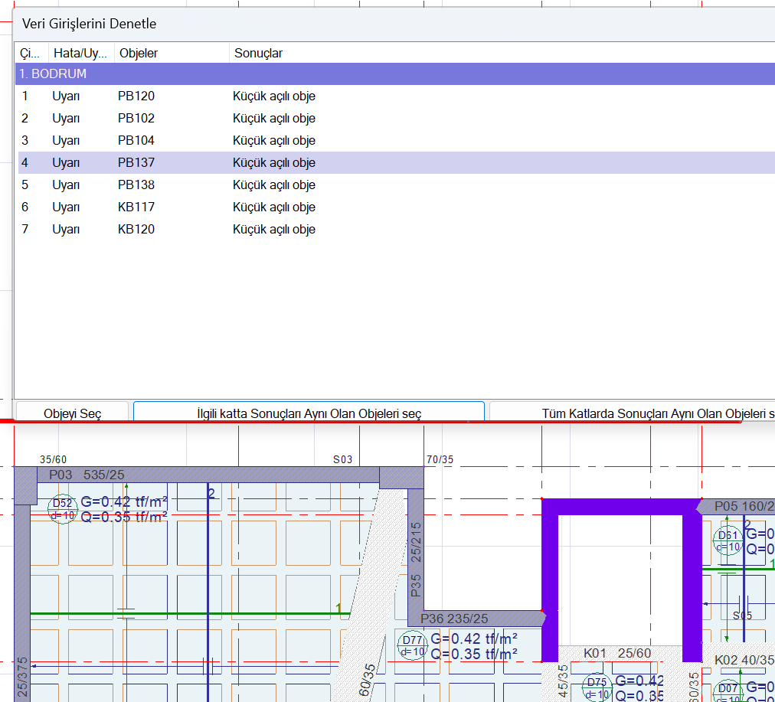775x702 pixels.
Task: Select the D75 slab marker circle
Action: coord(597,687)
